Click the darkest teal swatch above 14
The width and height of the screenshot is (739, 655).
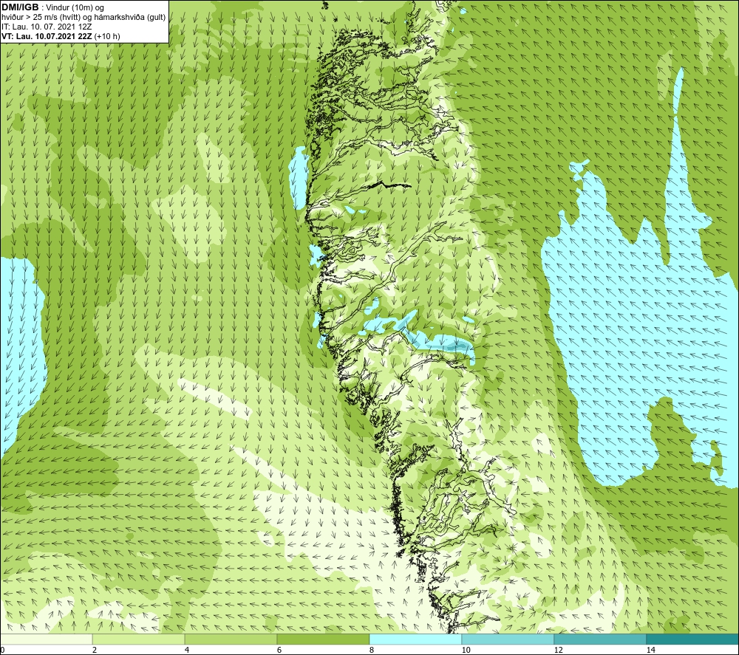[x=692, y=639]
